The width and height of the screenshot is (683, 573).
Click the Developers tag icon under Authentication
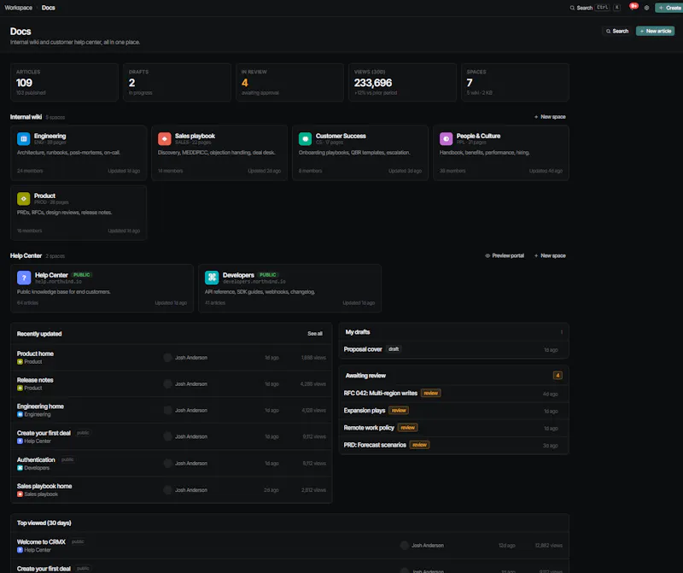(x=20, y=468)
